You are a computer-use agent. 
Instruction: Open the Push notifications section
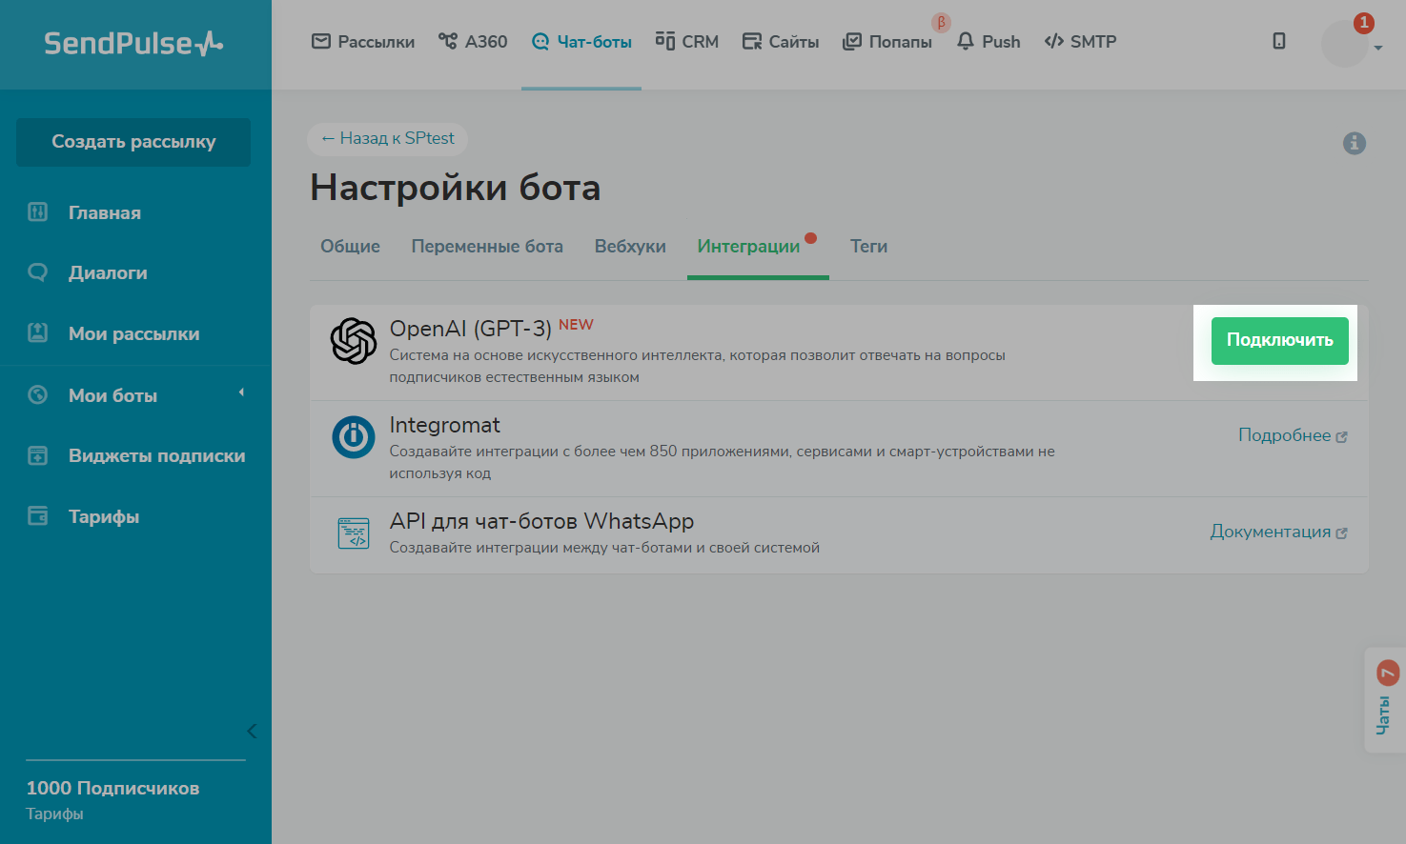(988, 42)
